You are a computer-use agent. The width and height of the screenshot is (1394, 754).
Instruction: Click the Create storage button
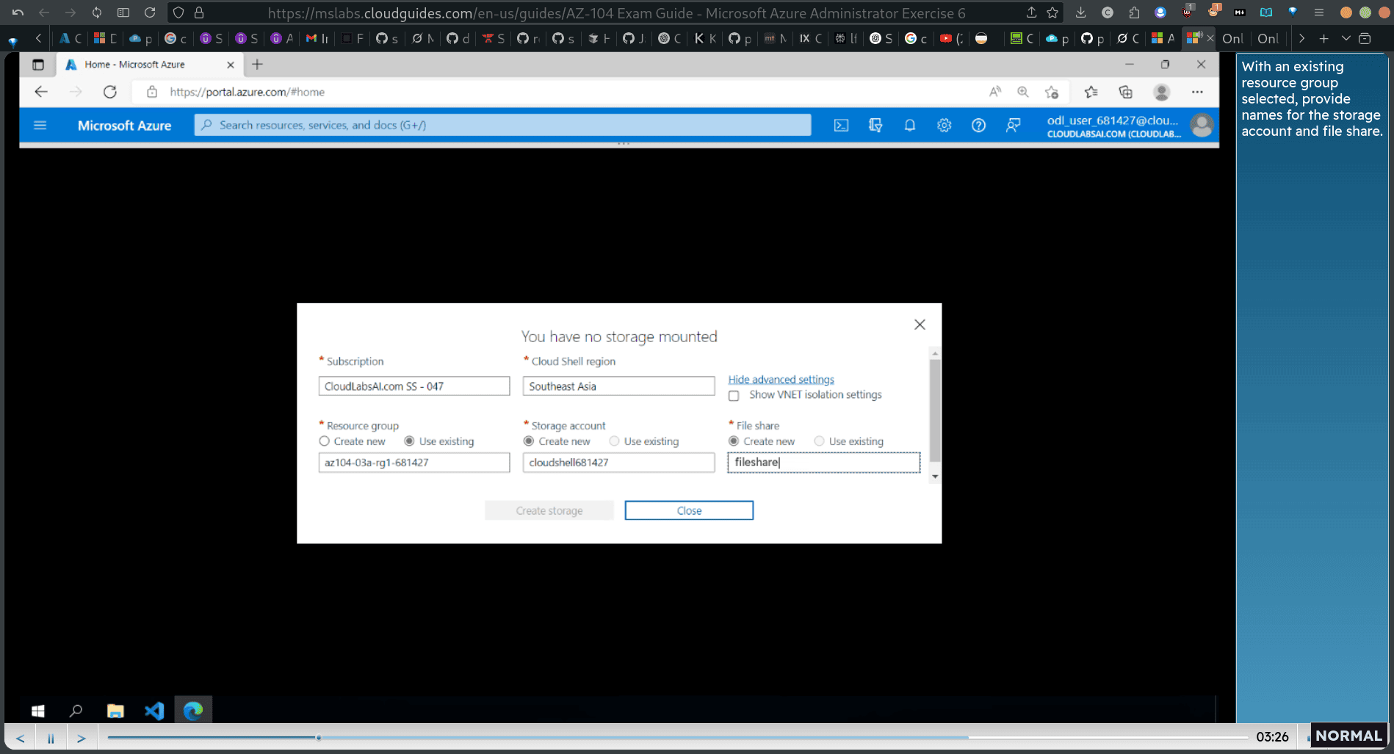pyautogui.click(x=549, y=510)
